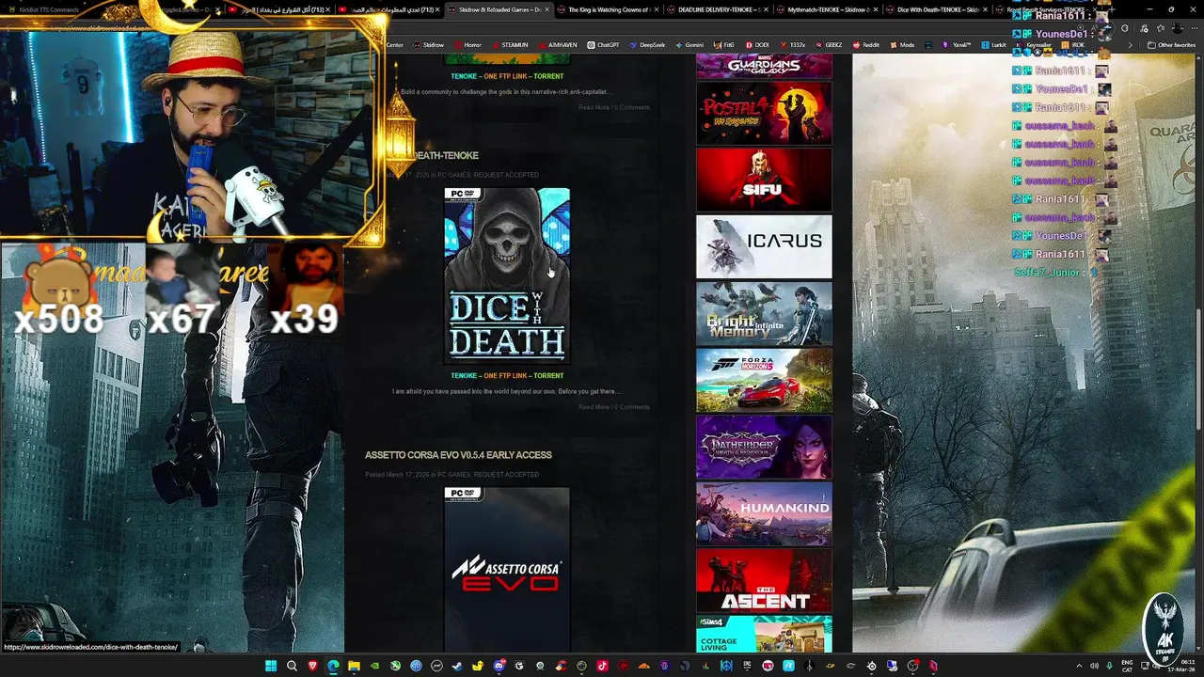Open Postal 4 No Regerts sidebar banner
Screen dimensions: 1204x677
coord(764,113)
